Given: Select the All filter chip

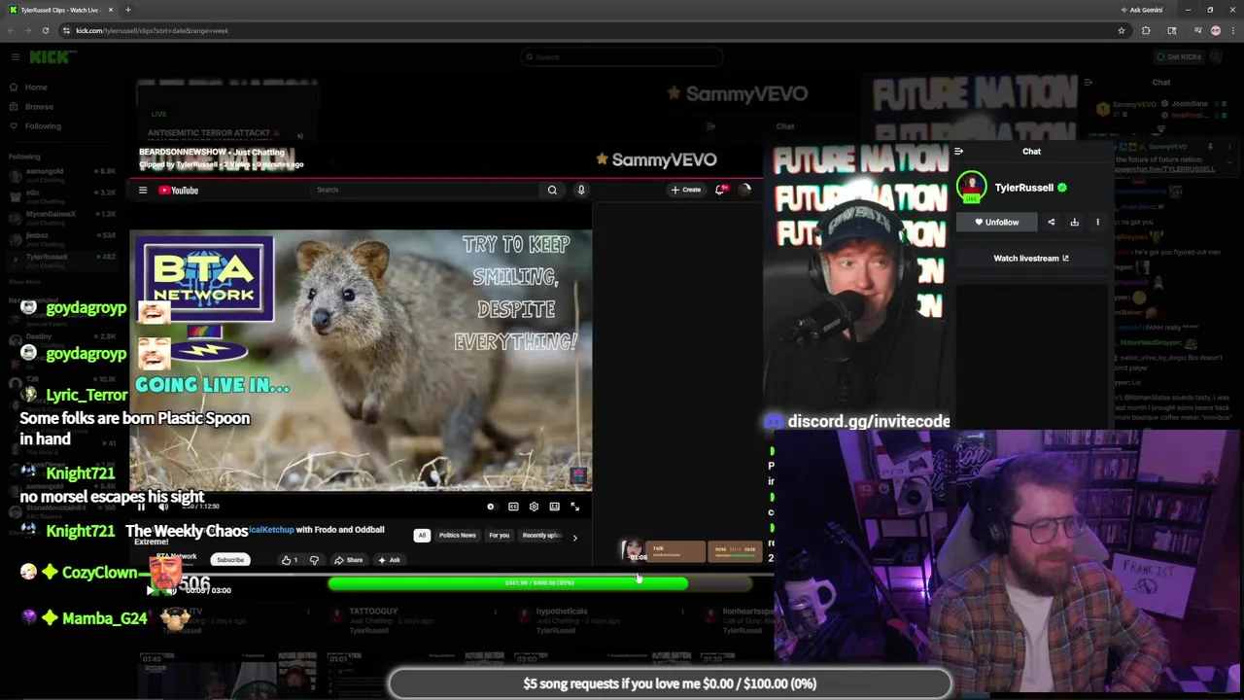Looking at the screenshot, I should (x=422, y=536).
